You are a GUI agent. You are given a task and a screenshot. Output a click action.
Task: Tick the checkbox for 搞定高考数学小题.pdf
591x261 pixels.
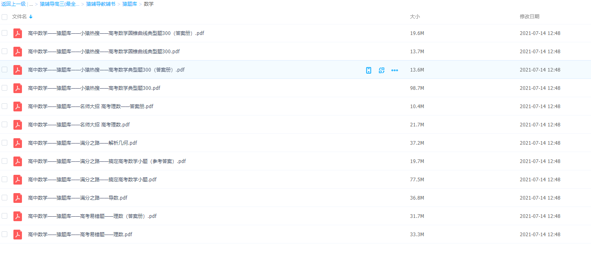point(4,179)
